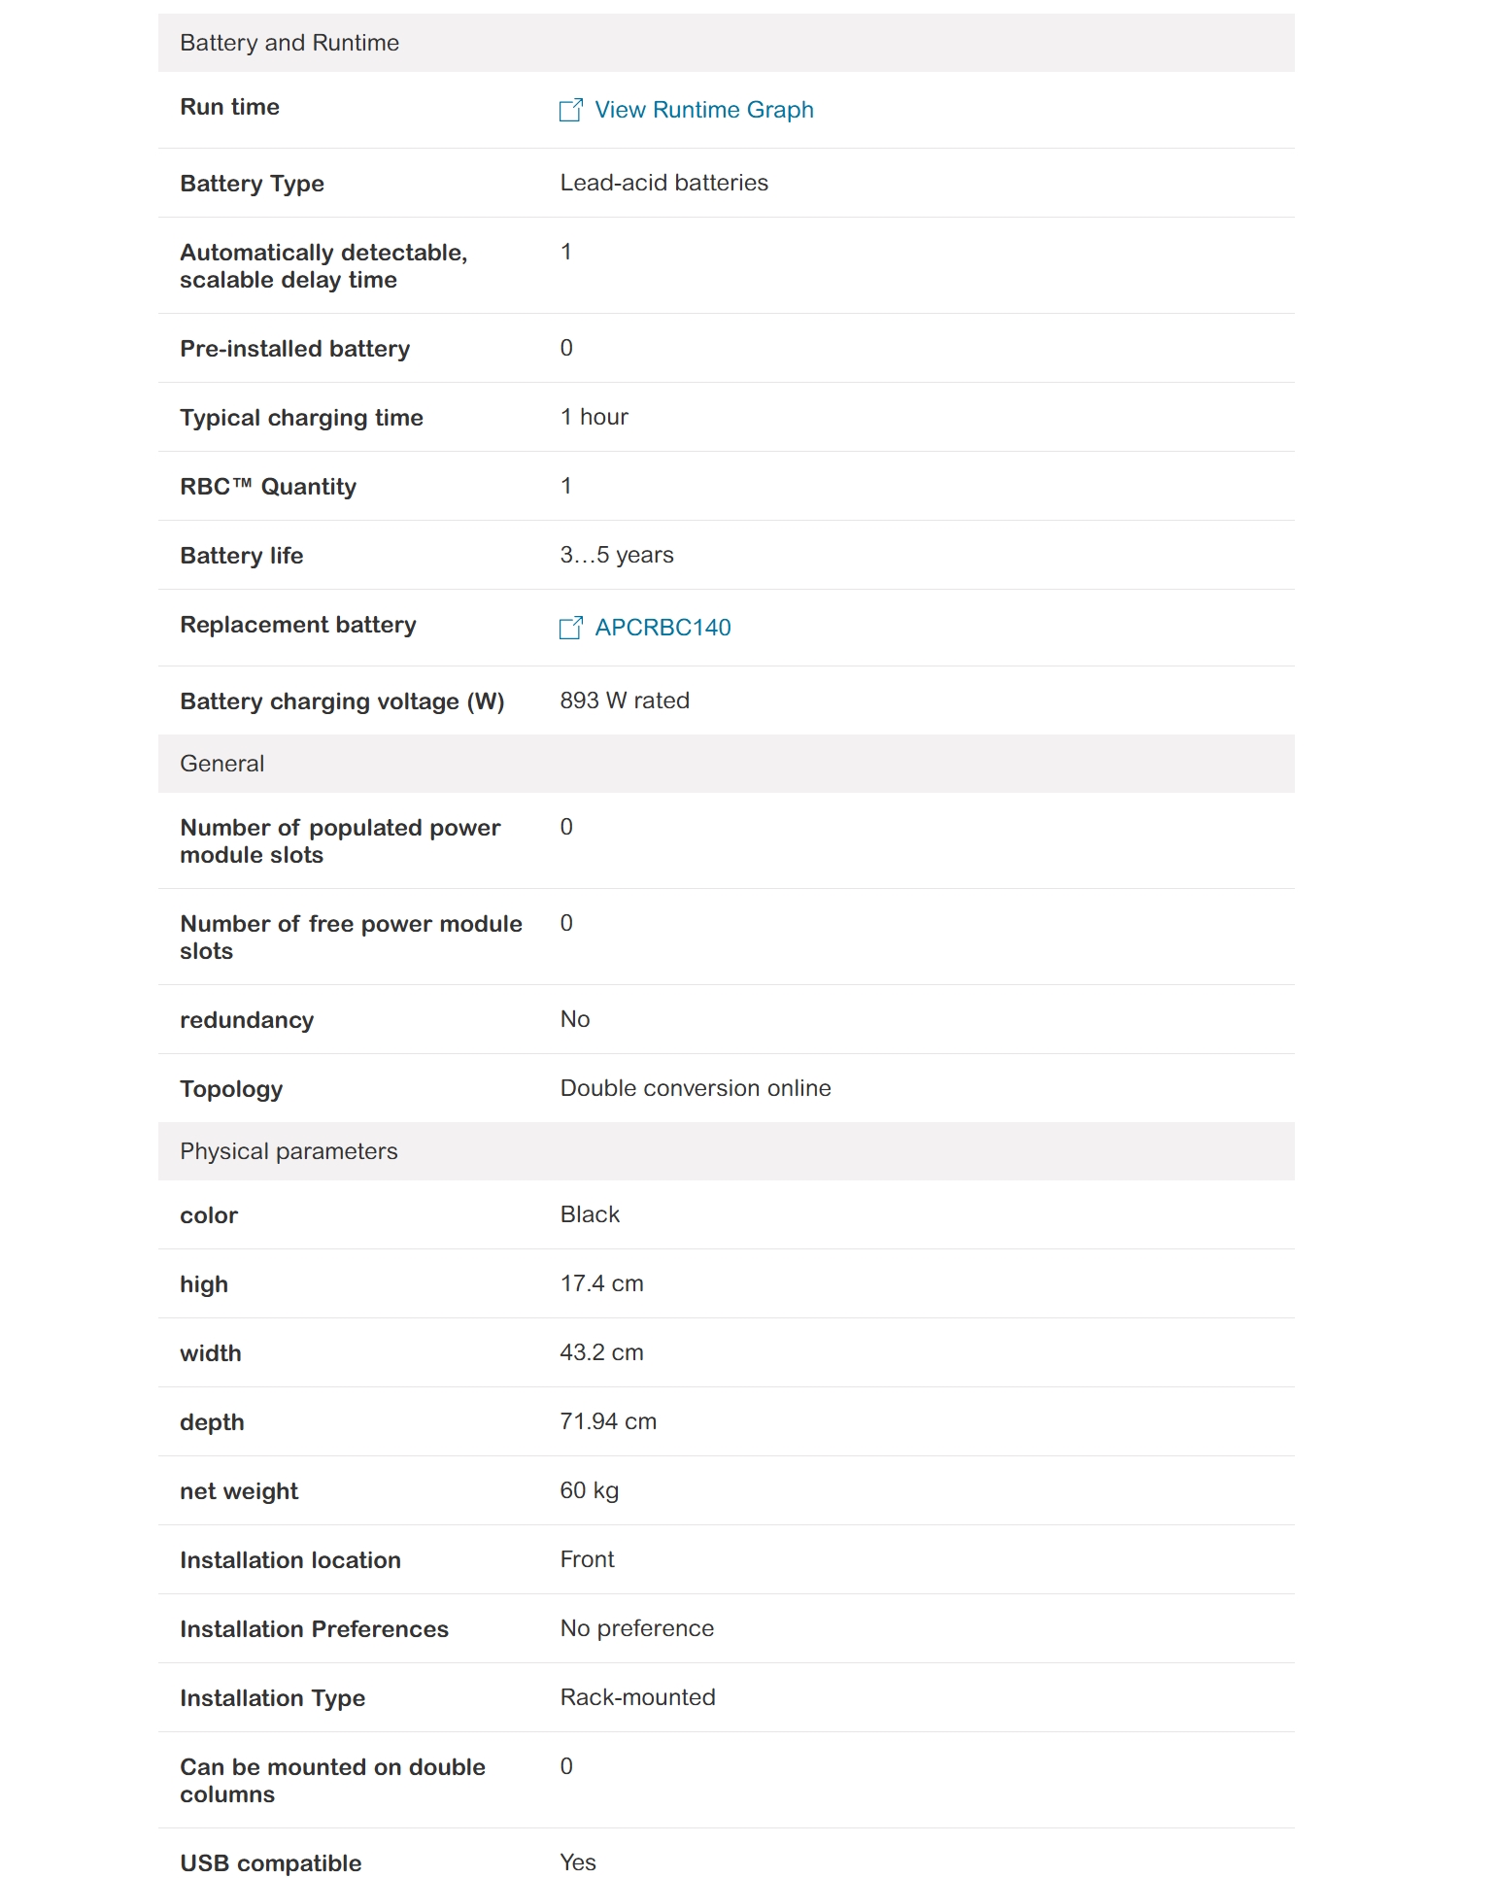The image size is (1495, 1878).
Task: Click the USB compatible row label
Action: [x=270, y=1863]
